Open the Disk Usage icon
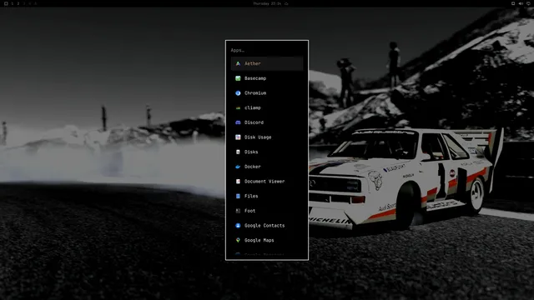The width and height of the screenshot is (534, 300). [x=238, y=137]
